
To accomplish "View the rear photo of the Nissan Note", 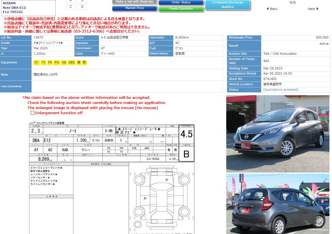I will (x=278, y=204).
